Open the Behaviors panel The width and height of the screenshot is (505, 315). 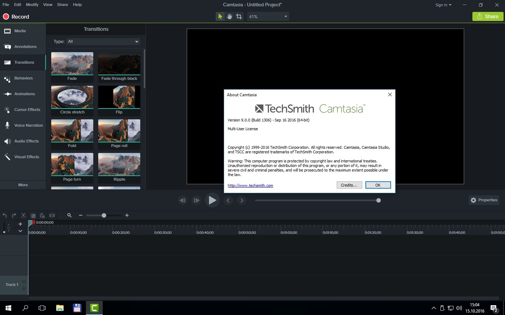pos(23,78)
